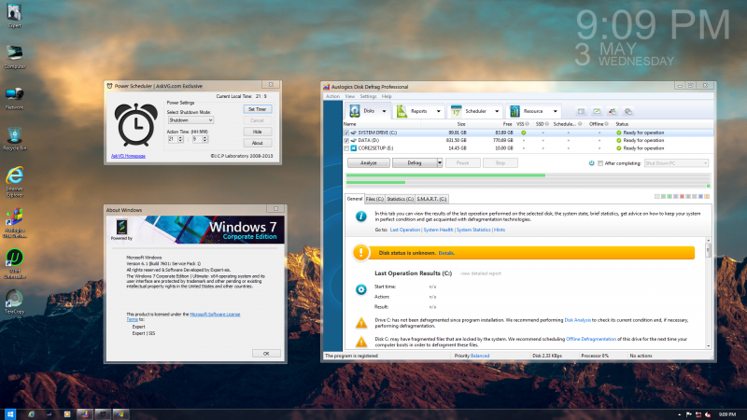The width and height of the screenshot is (747, 420).
Task: Click the Hide button in Power Scheduler
Action: [x=258, y=132]
